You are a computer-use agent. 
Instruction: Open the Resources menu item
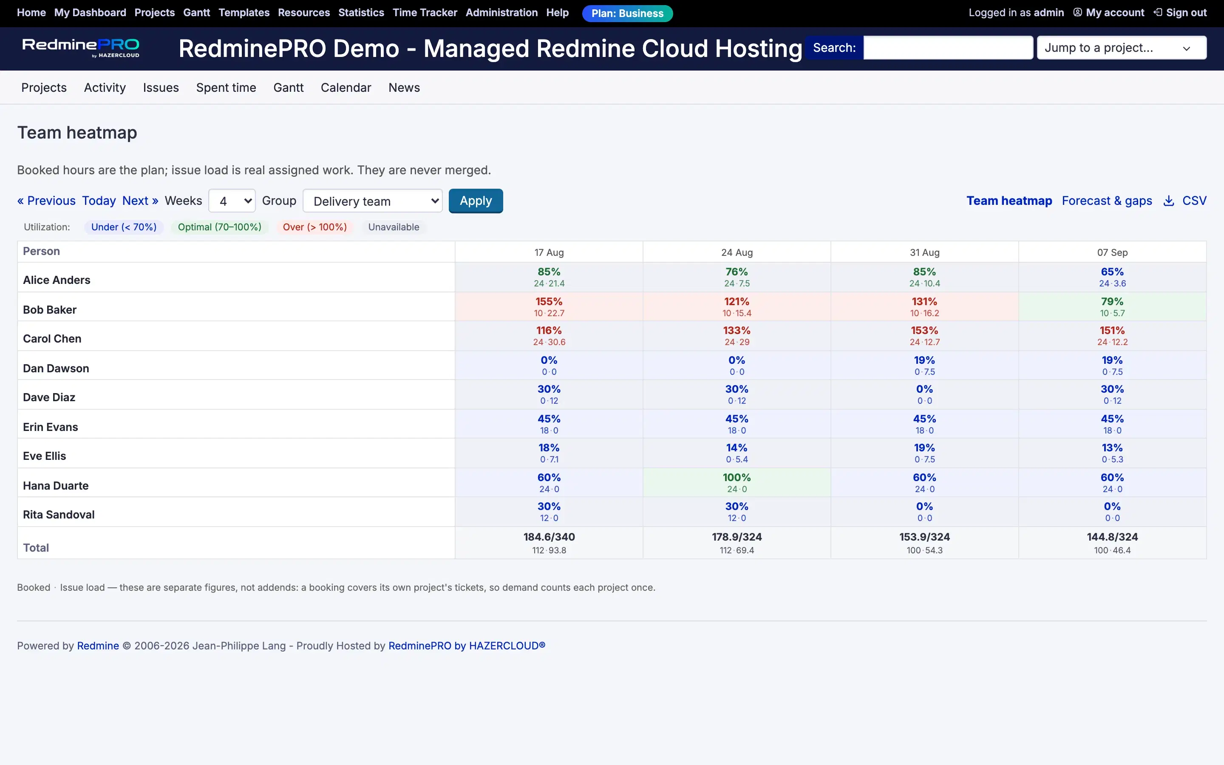click(x=303, y=13)
